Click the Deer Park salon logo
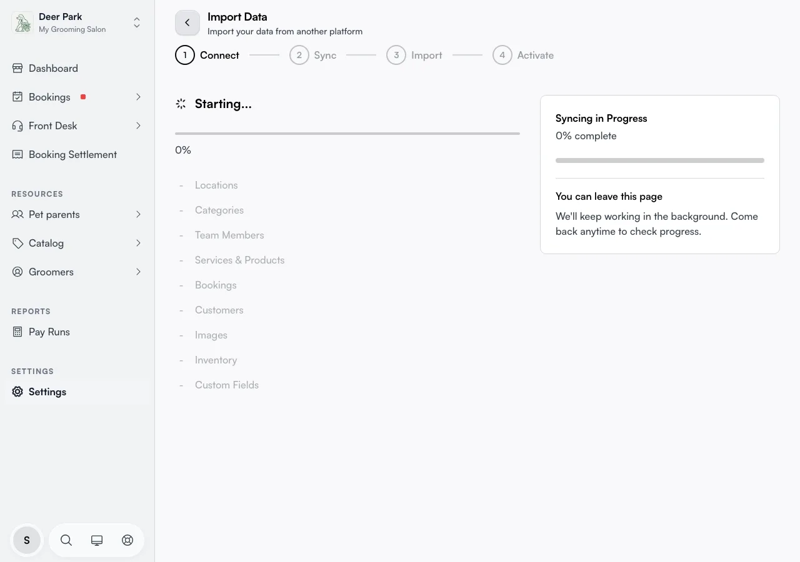This screenshot has height=562, width=800. coord(23,22)
